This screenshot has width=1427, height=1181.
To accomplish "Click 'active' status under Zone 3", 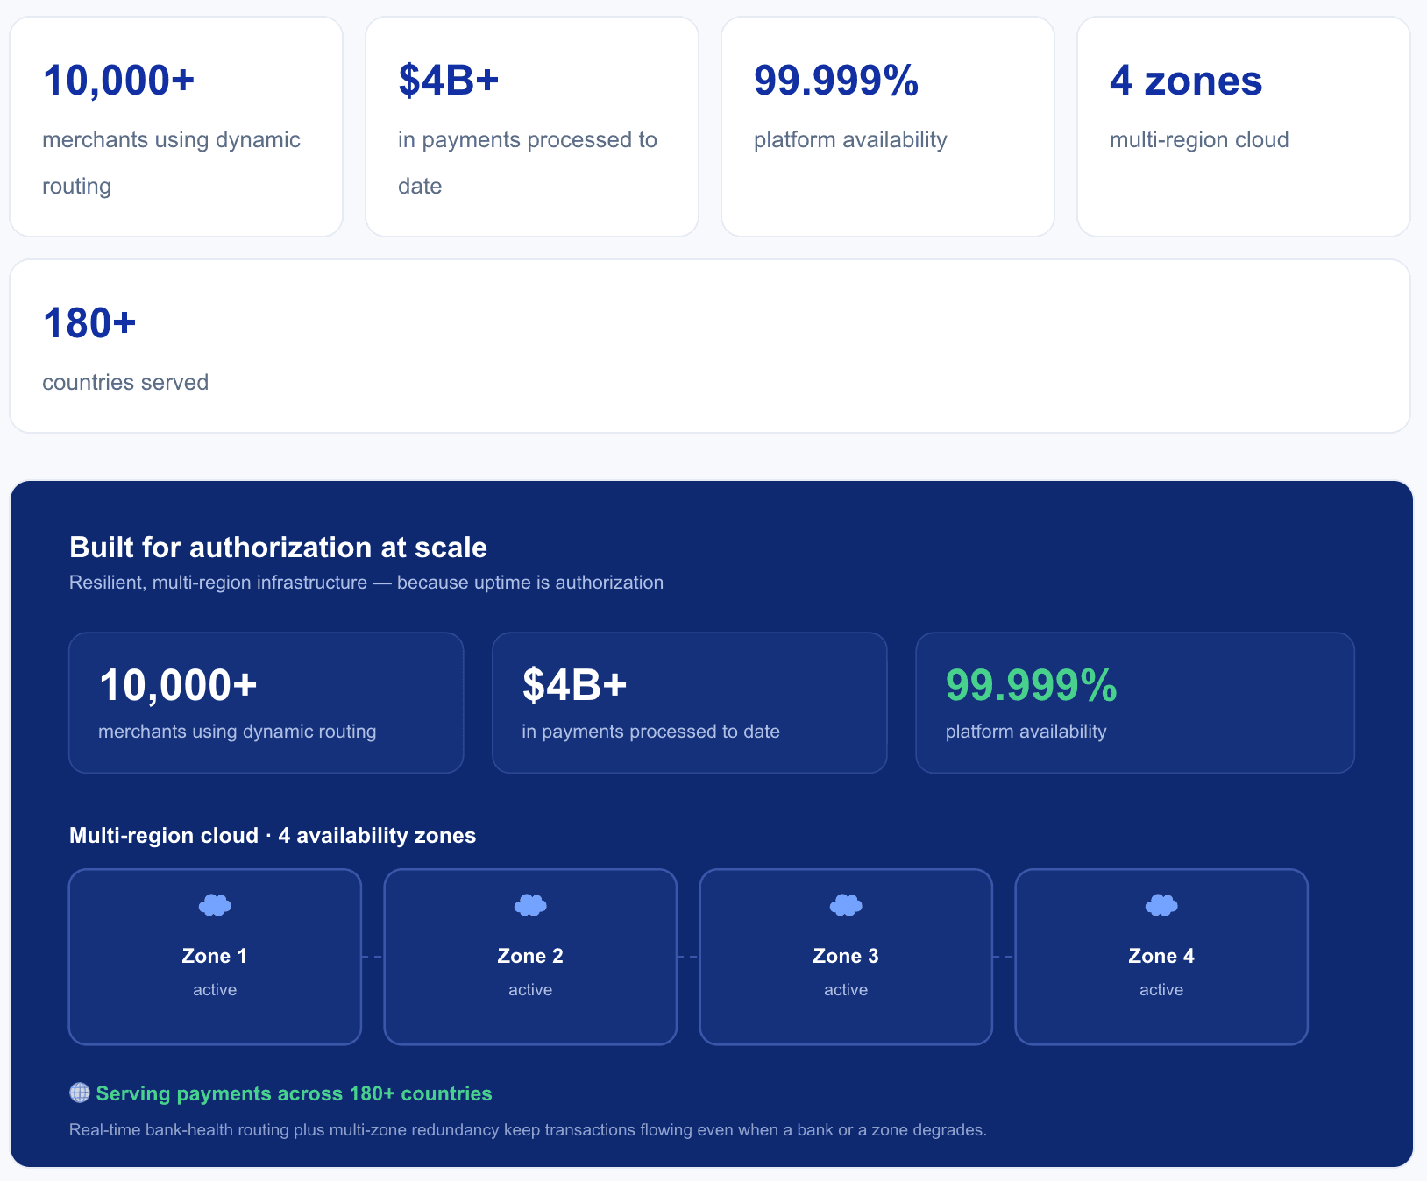I will click(846, 990).
